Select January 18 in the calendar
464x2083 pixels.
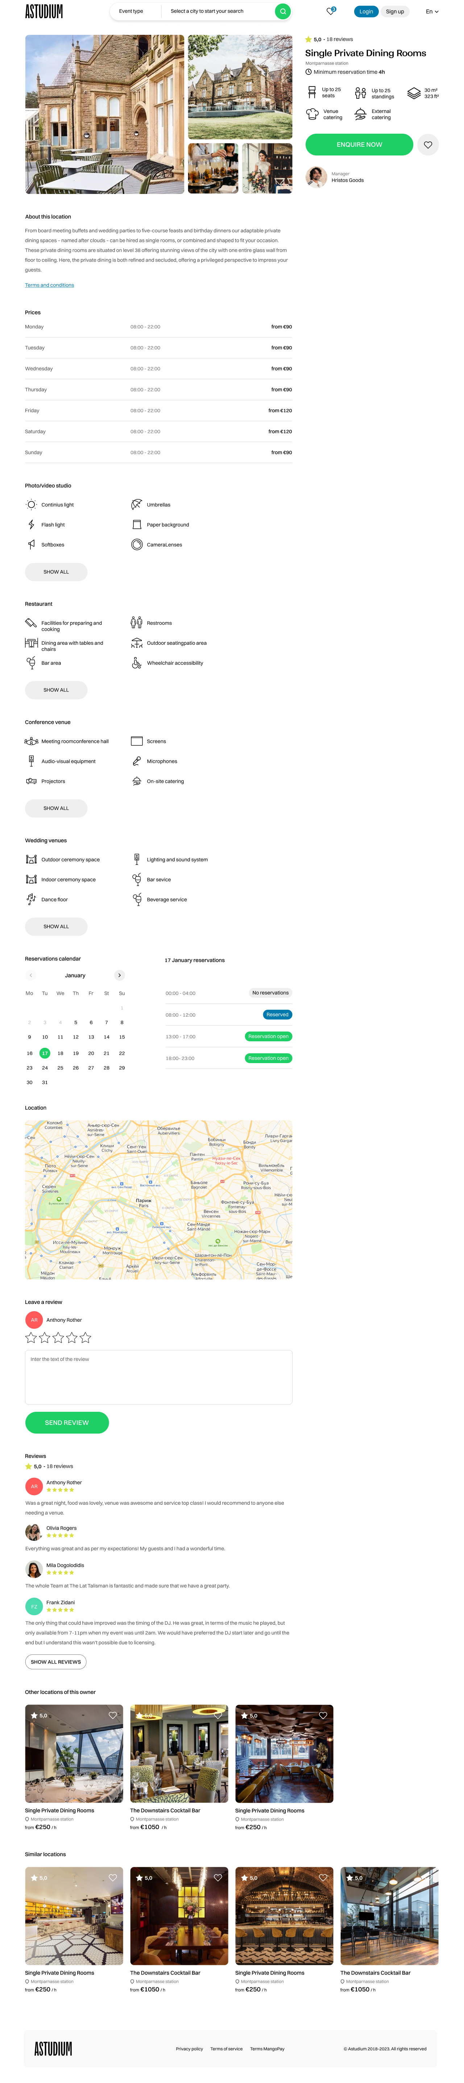61,1054
